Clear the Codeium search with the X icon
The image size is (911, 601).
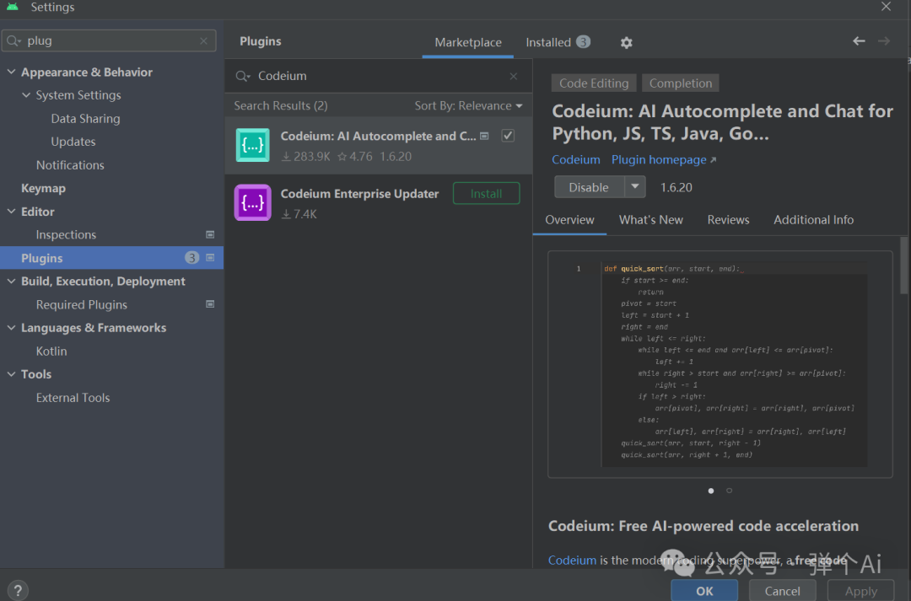pos(514,75)
